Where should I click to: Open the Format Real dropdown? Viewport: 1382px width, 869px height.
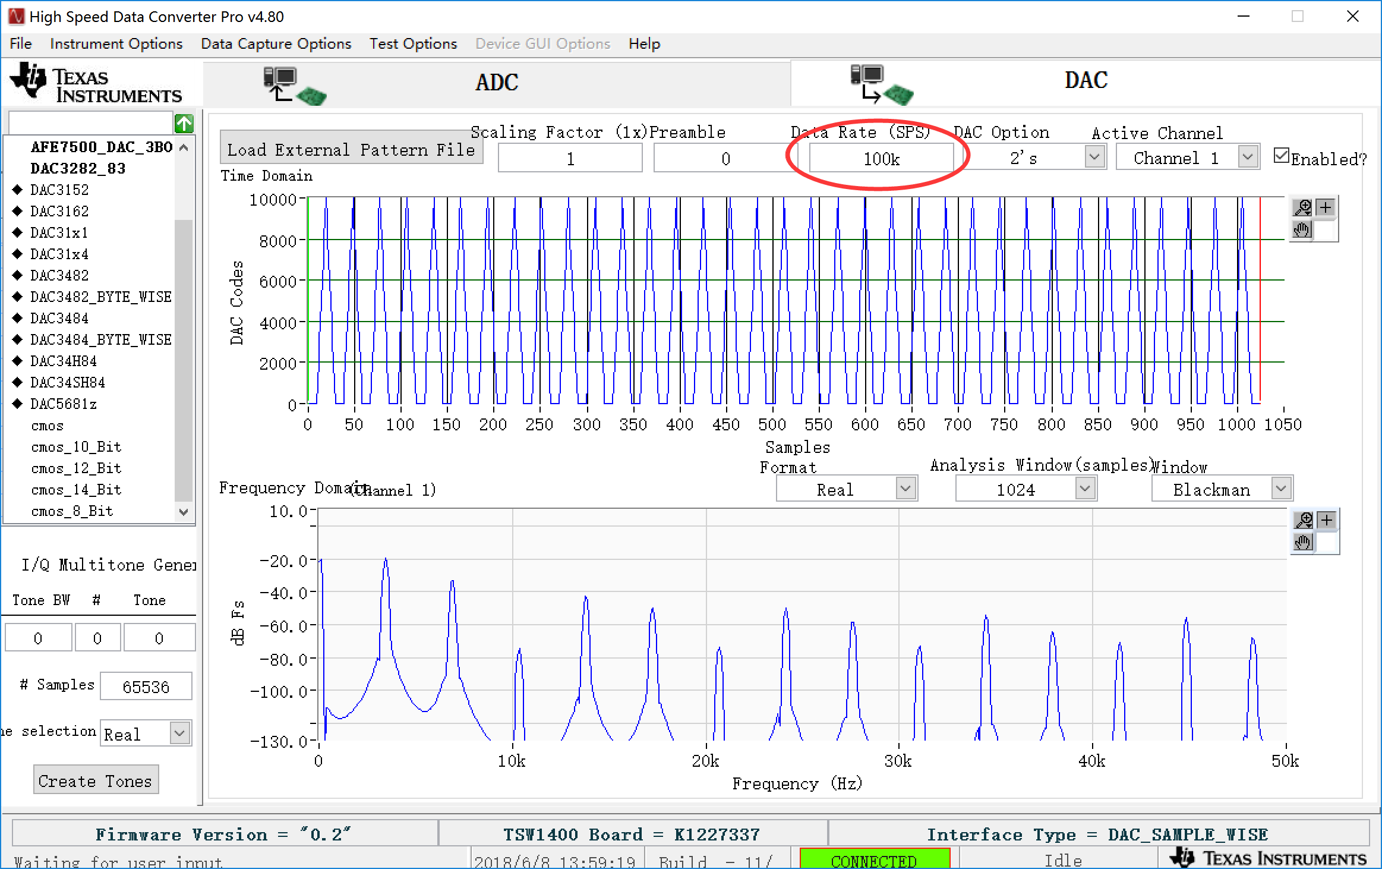(x=905, y=489)
